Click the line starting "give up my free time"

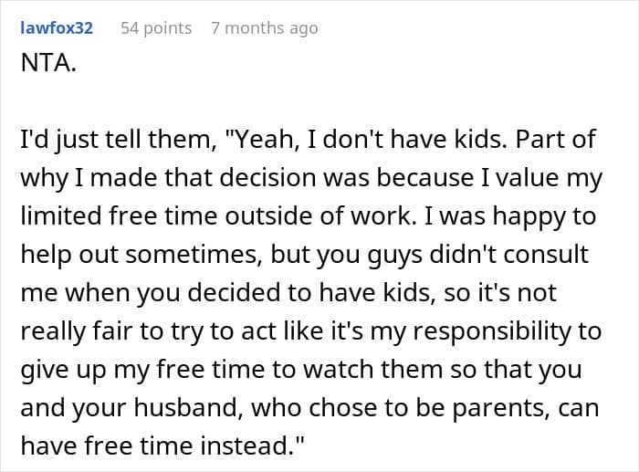[301, 370]
